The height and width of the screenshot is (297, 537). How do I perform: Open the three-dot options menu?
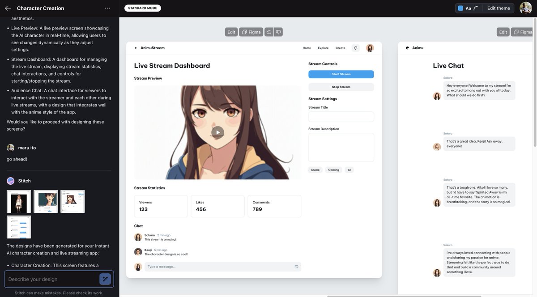click(107, 8)
